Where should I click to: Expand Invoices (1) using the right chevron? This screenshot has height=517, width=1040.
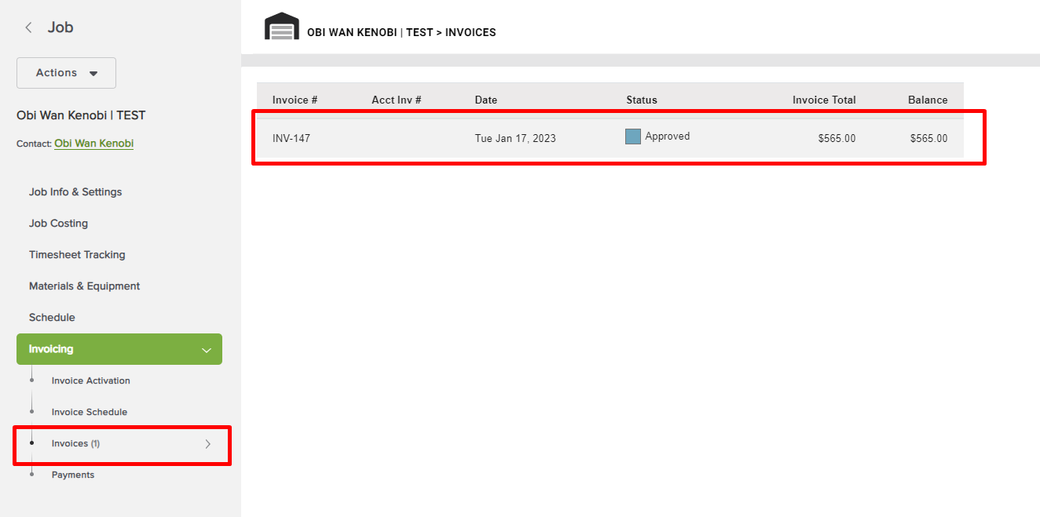(207, 443)
